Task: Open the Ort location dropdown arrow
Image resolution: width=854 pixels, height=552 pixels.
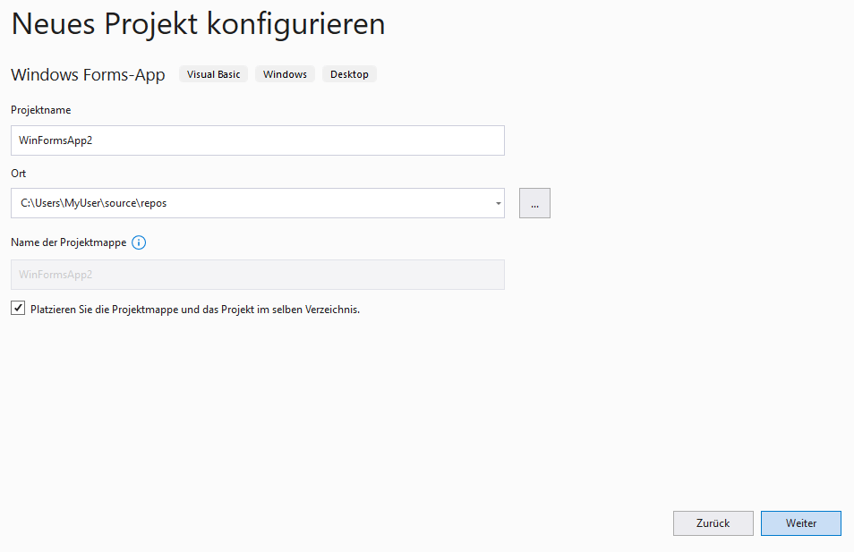Action: 498,204
